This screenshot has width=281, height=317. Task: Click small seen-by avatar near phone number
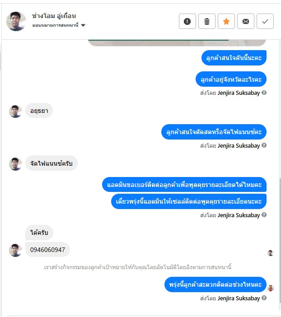(271, 253)
